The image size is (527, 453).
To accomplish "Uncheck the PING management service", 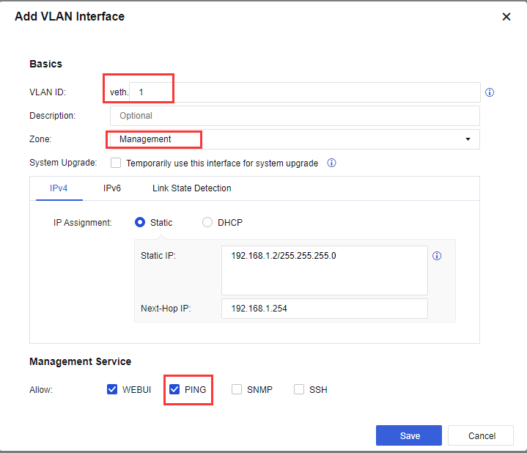I will pos(174,389).
